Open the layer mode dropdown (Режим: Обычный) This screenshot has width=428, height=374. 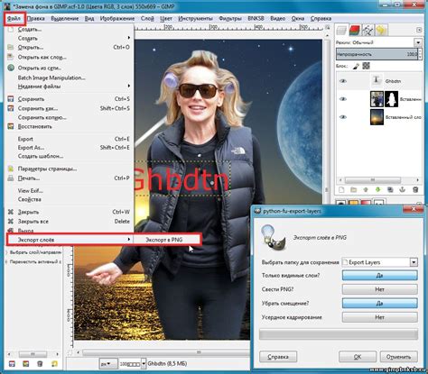tap(418, 42)
